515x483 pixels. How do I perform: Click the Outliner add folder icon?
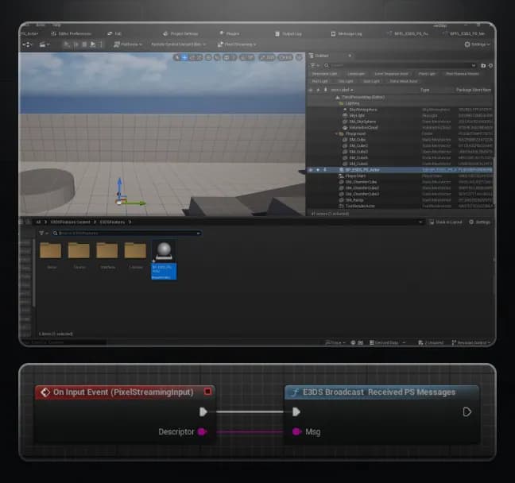tap(483, 66)
